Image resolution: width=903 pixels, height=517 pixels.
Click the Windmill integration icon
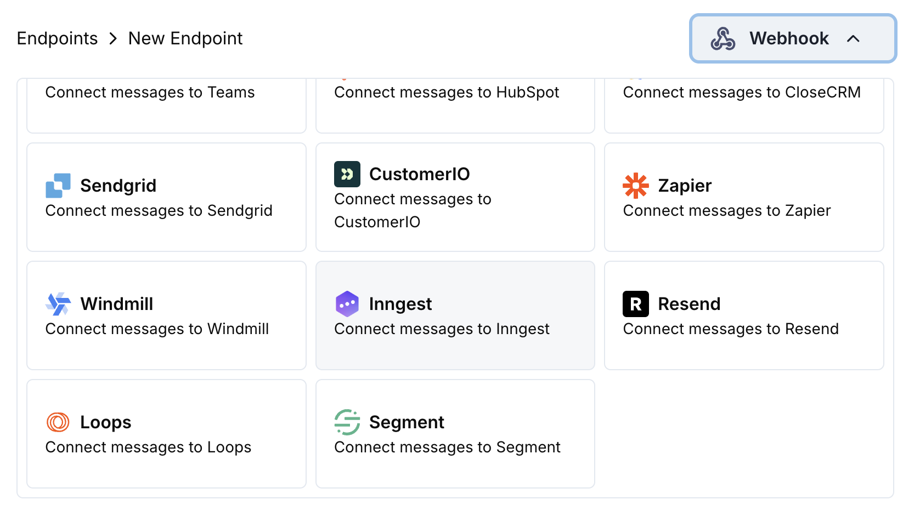pos(58,304)
